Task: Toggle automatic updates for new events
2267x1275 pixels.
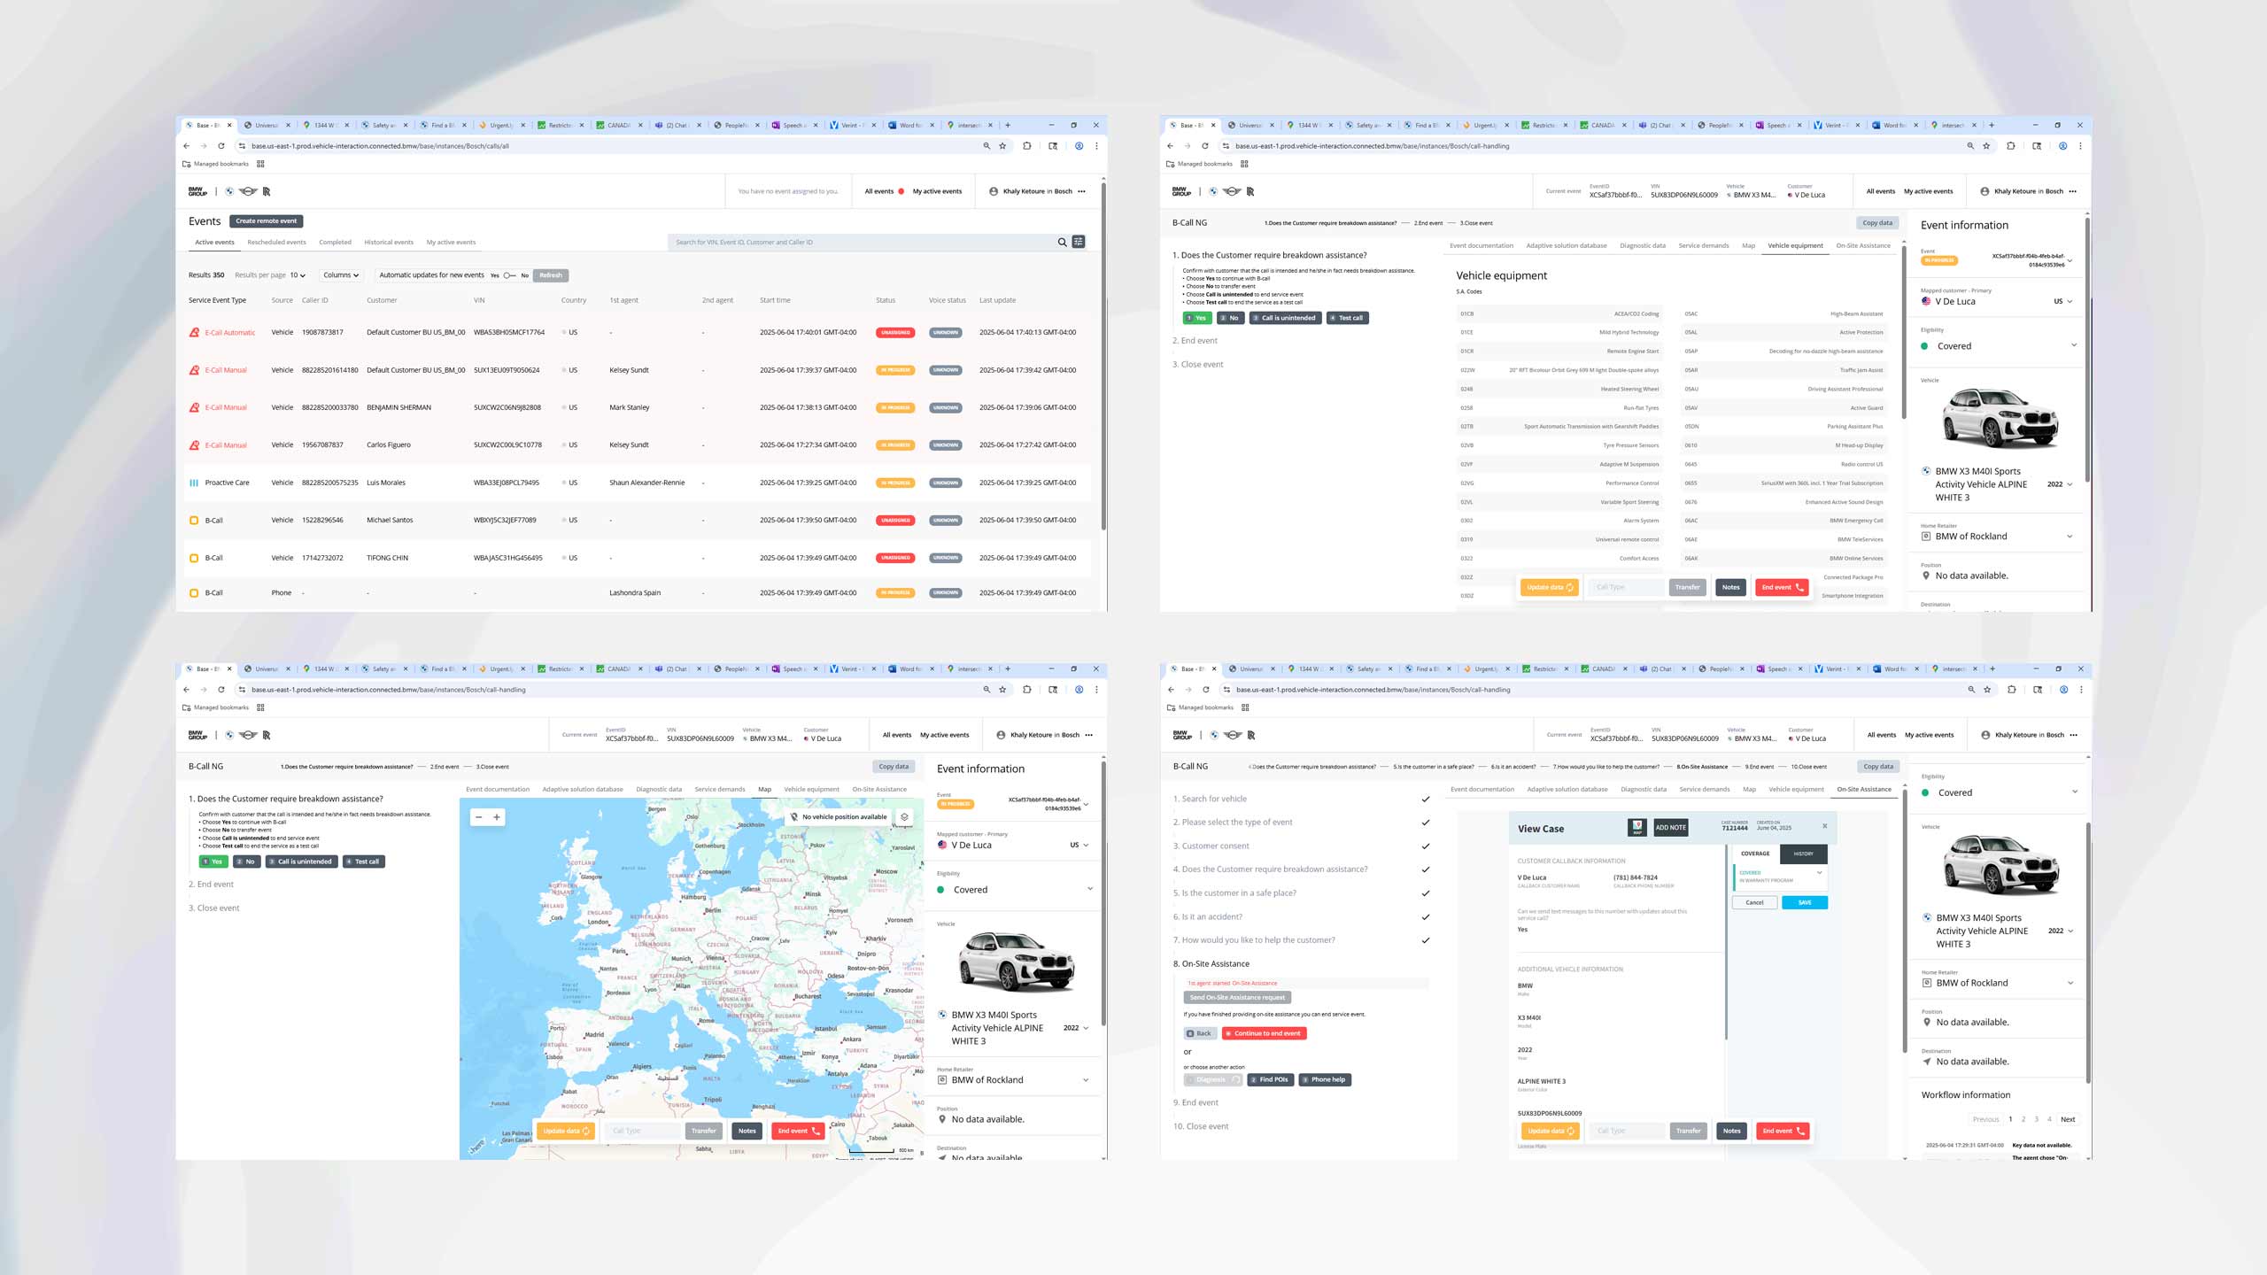Action: [509, 275]
